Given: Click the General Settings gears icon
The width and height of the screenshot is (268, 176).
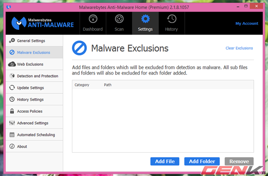Looking at the screenshot, I should (12, 40).
